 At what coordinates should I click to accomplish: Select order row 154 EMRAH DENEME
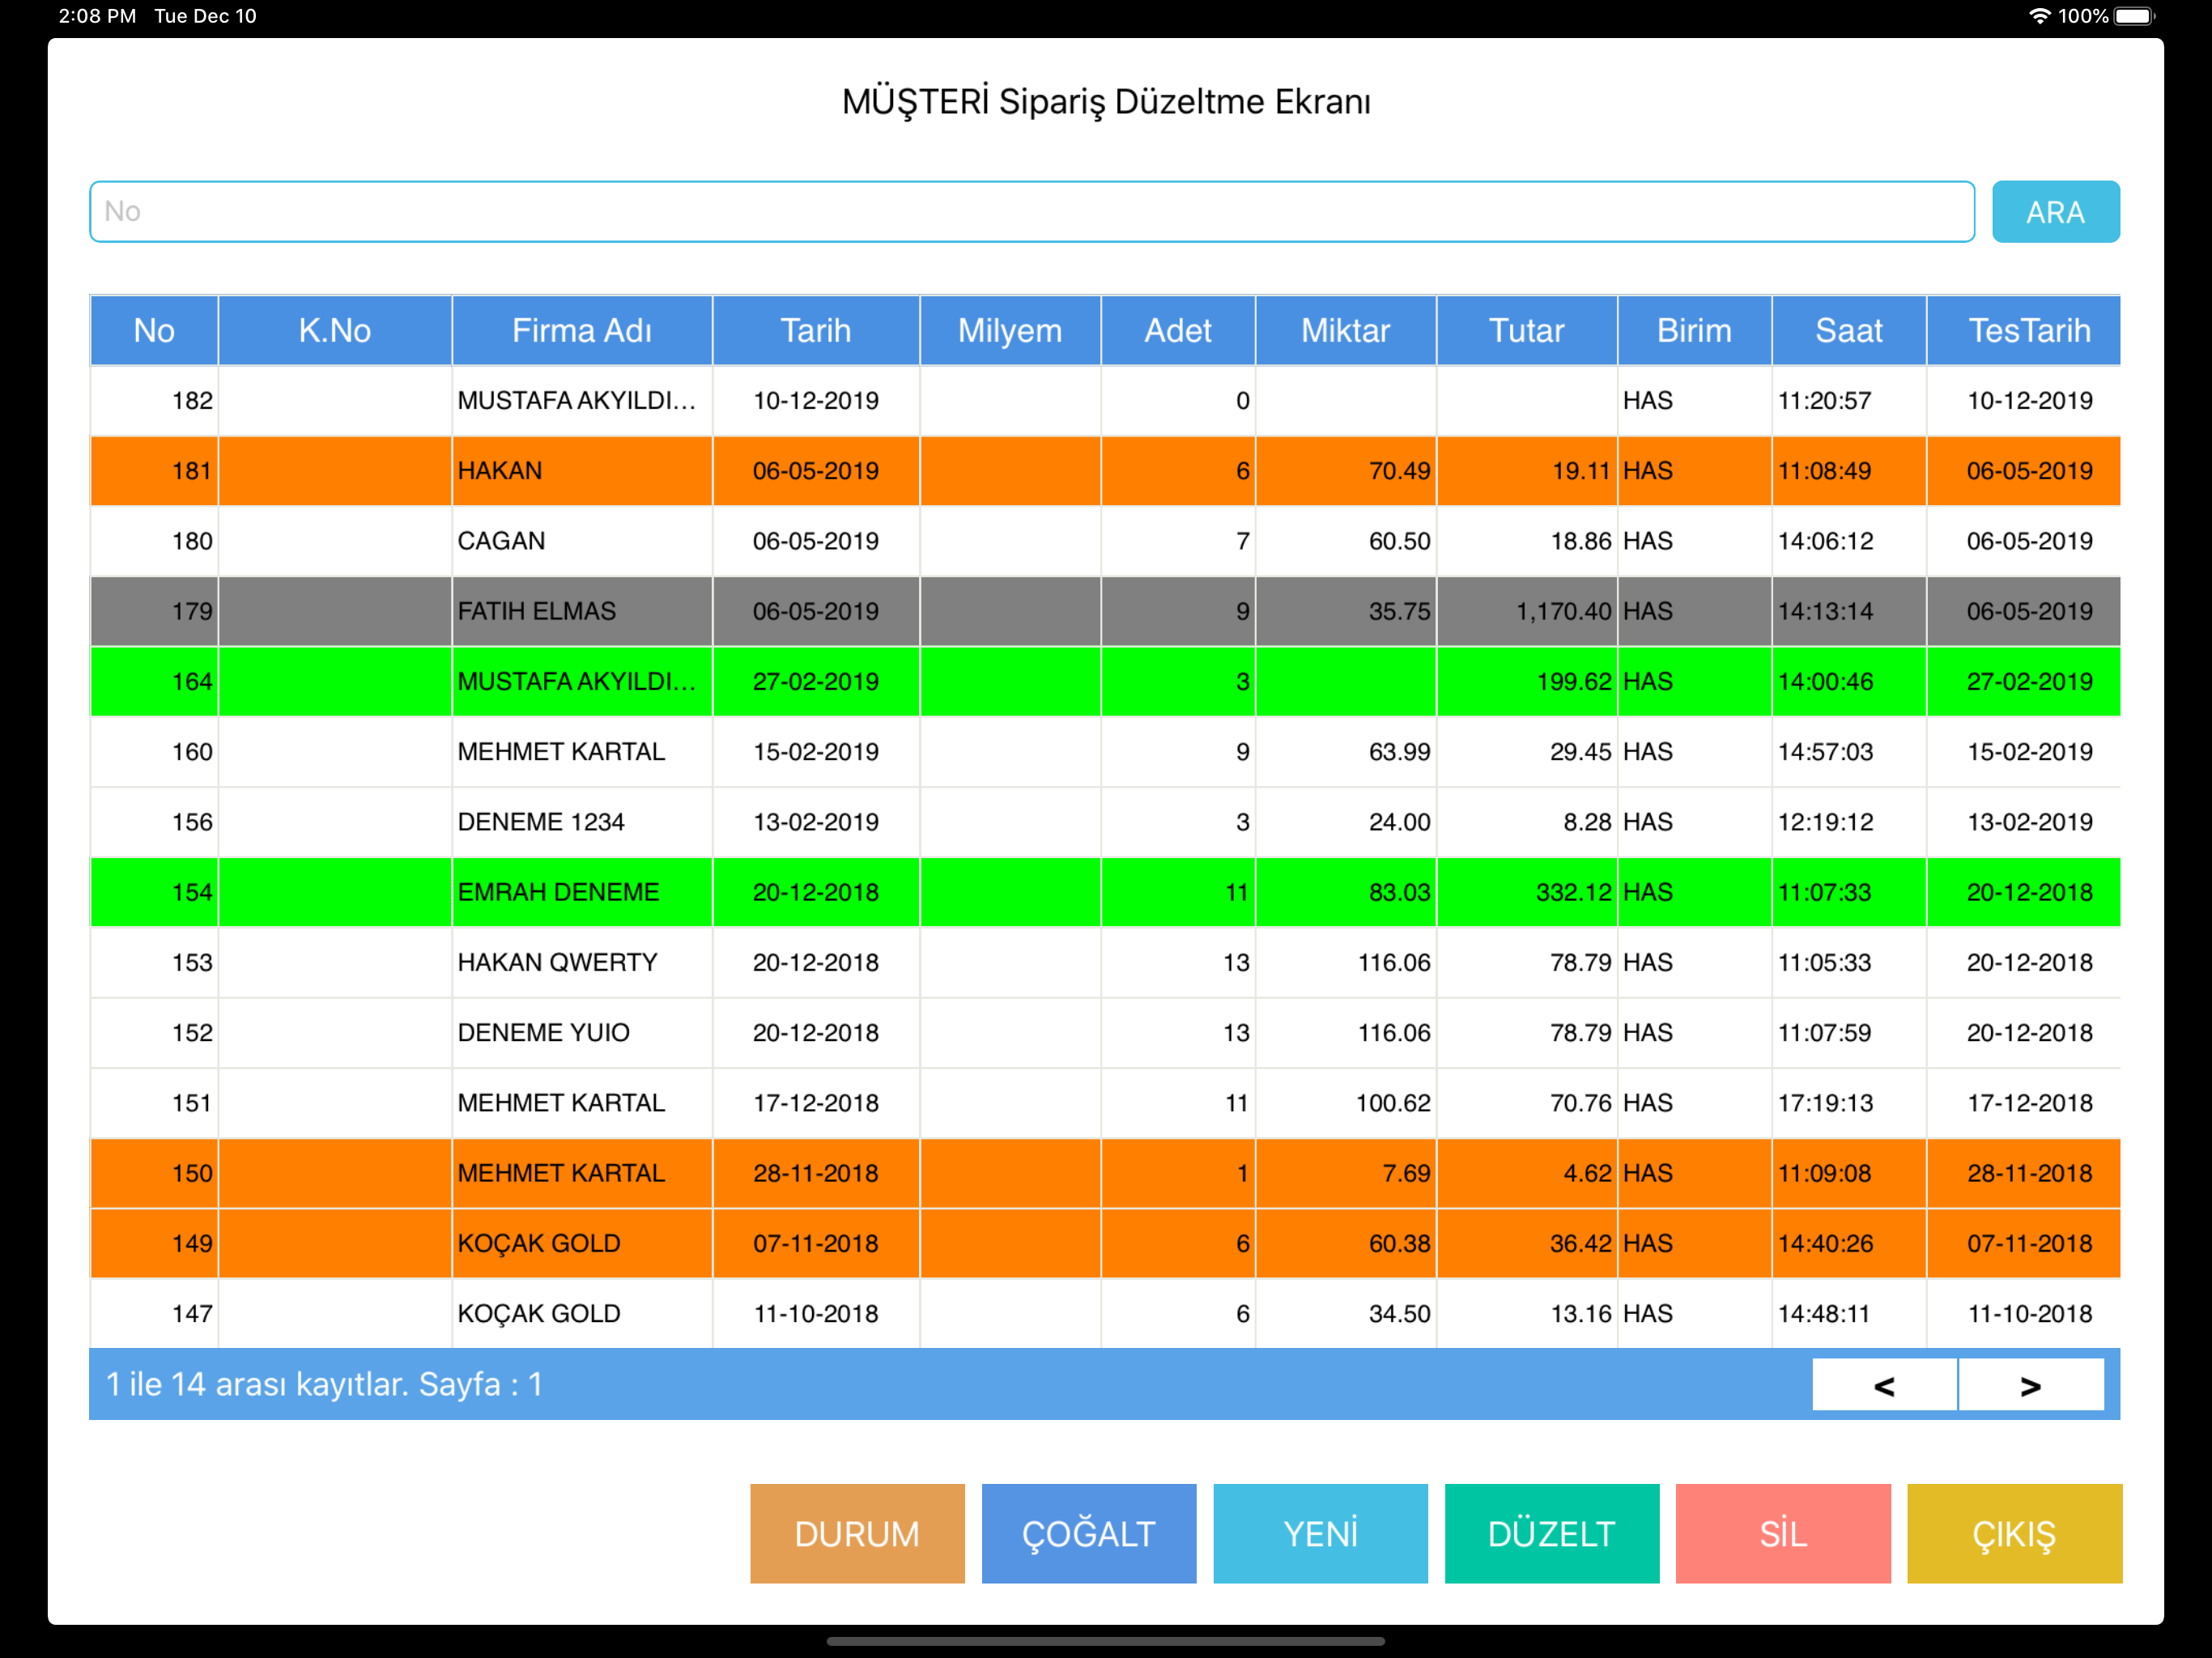pos(1105,892)
